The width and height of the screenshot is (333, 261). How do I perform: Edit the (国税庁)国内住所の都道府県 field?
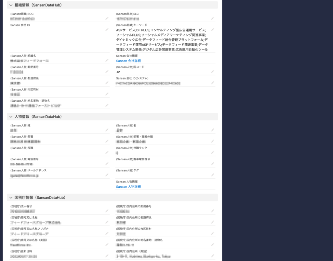click(x=212, y=222)
